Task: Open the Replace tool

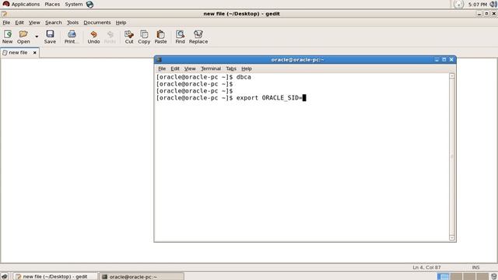Action: [198, 37]
